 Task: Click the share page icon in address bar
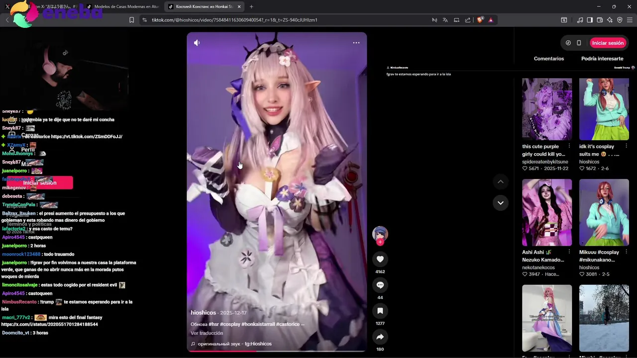(468, 20)
